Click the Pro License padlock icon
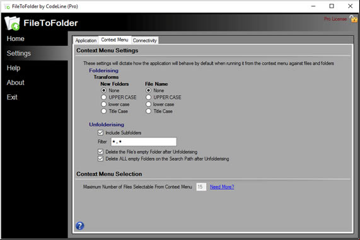 [x=354, y=19]
